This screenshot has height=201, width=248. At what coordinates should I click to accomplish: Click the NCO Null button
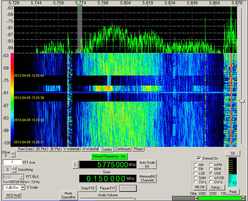(13, 195)
